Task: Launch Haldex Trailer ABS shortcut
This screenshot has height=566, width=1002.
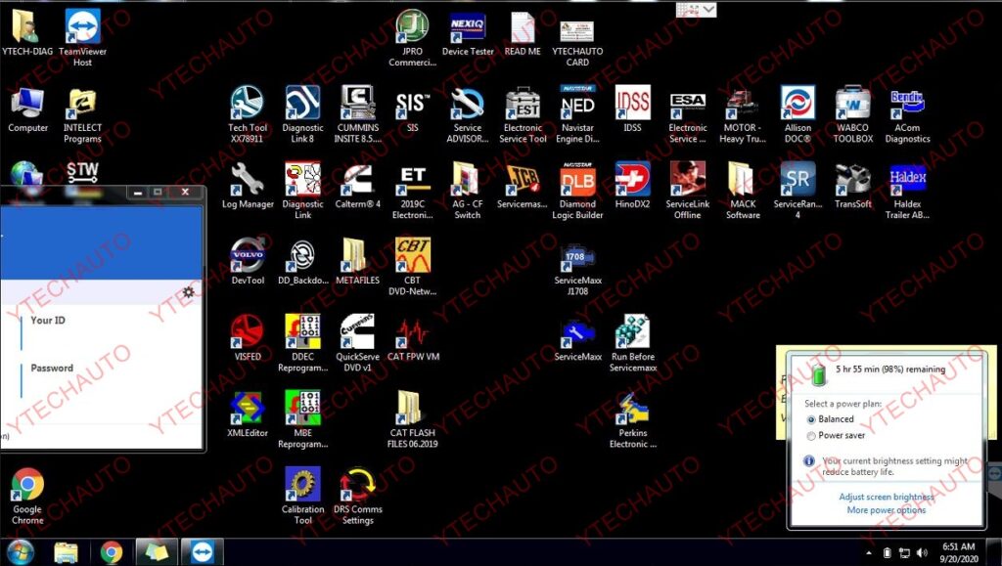Action: tap(907, 191)
